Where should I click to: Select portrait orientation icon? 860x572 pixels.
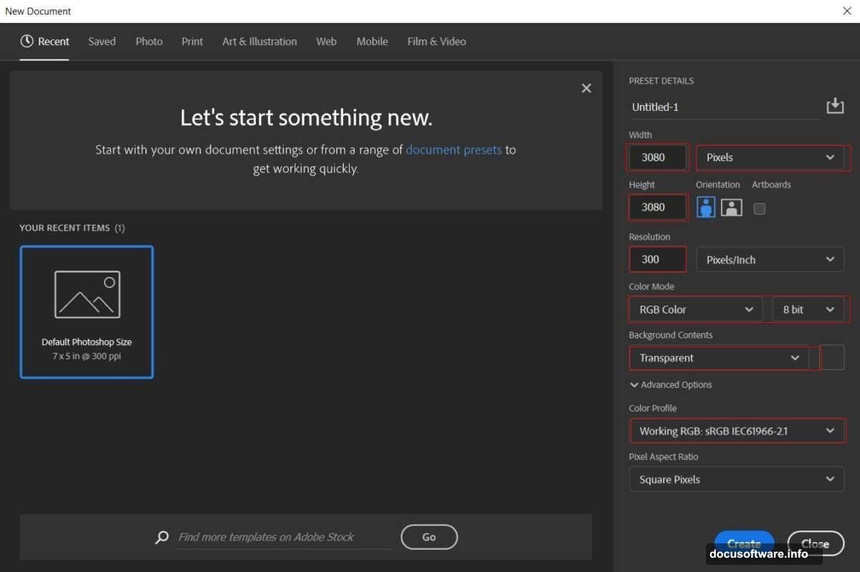coord(706,208)
